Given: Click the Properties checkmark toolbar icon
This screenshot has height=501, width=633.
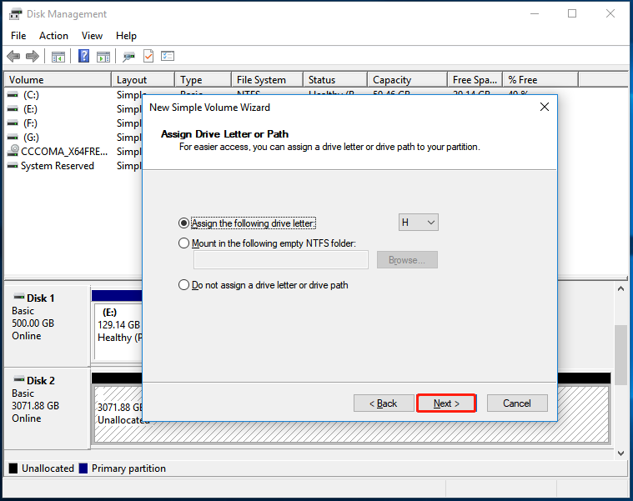Looking at the screenshot, I should pyautogui.click(x=148, y=56).
